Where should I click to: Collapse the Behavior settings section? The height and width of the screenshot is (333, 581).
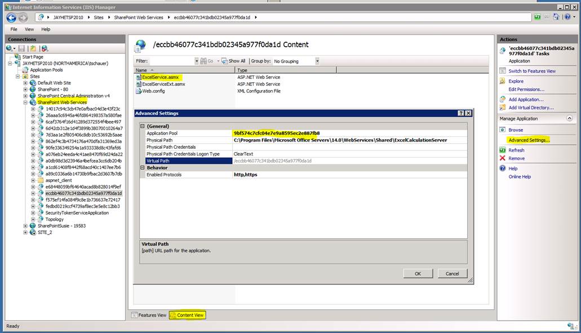[x=142, y=167]
